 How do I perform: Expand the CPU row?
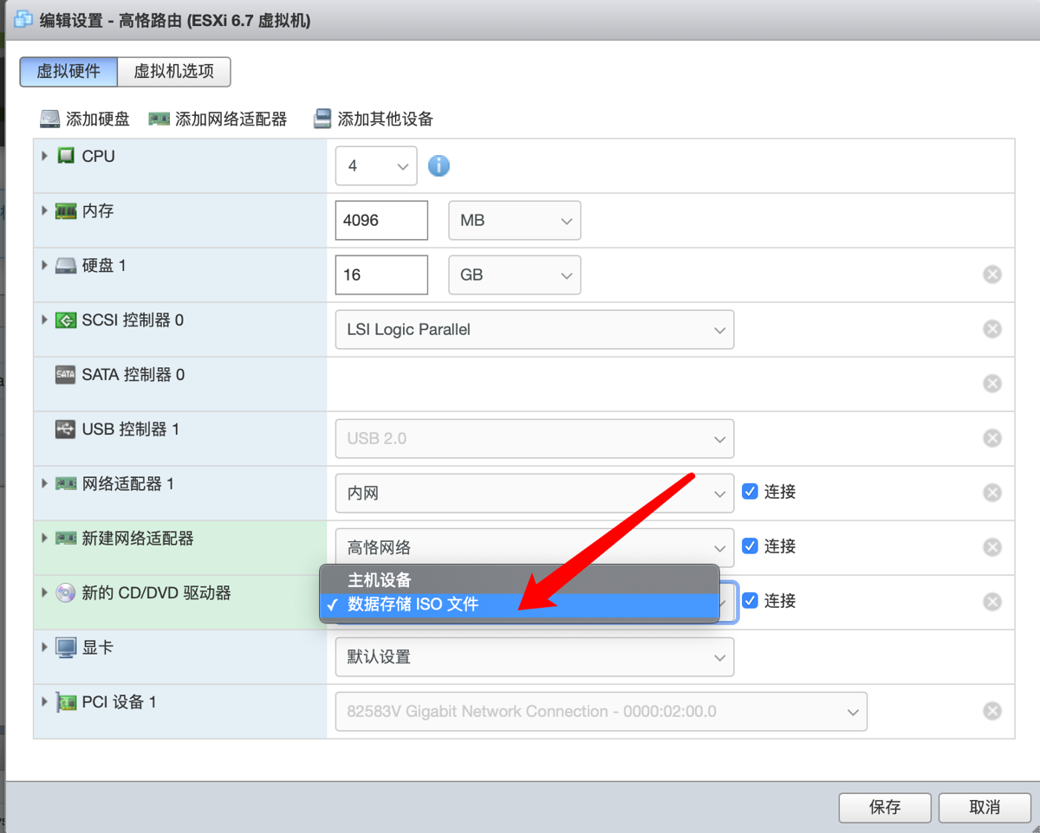[x=45, y=156]
